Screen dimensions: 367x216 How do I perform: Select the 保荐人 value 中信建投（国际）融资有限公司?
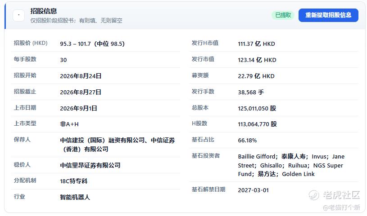pyautogui.click(x=102, y=140)
